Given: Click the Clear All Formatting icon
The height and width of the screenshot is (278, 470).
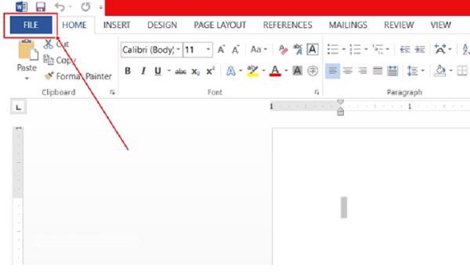Looking at the screenshot, I should click(x=283, y=49).
